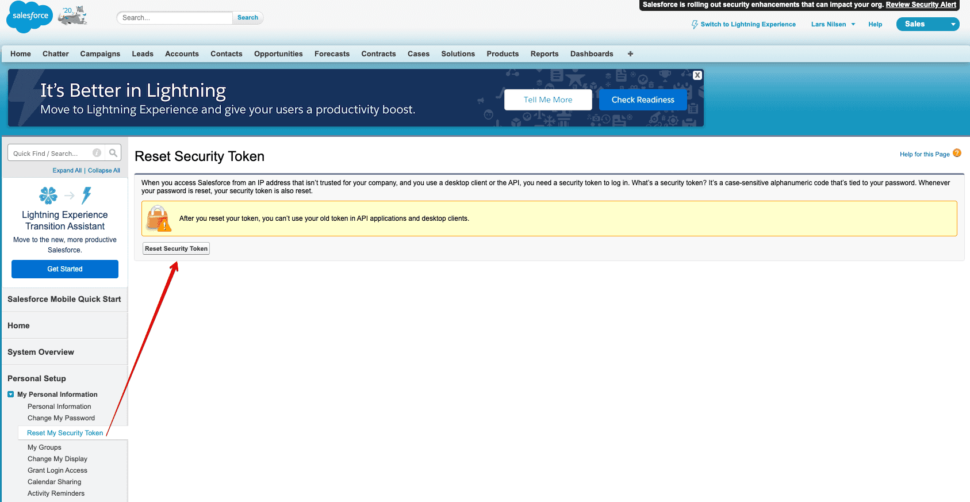Click the Expand All link
Viewport: 970px width, 502px height.
tap(67, 171)
